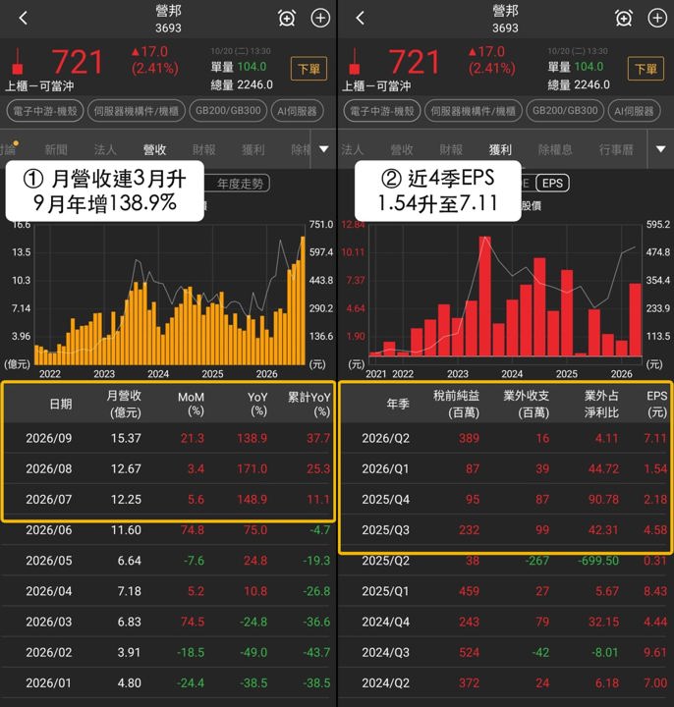The image size is (674, 707).
Task: Expand the left tab list dropdown arrow
Action: (x=324, y=149)
